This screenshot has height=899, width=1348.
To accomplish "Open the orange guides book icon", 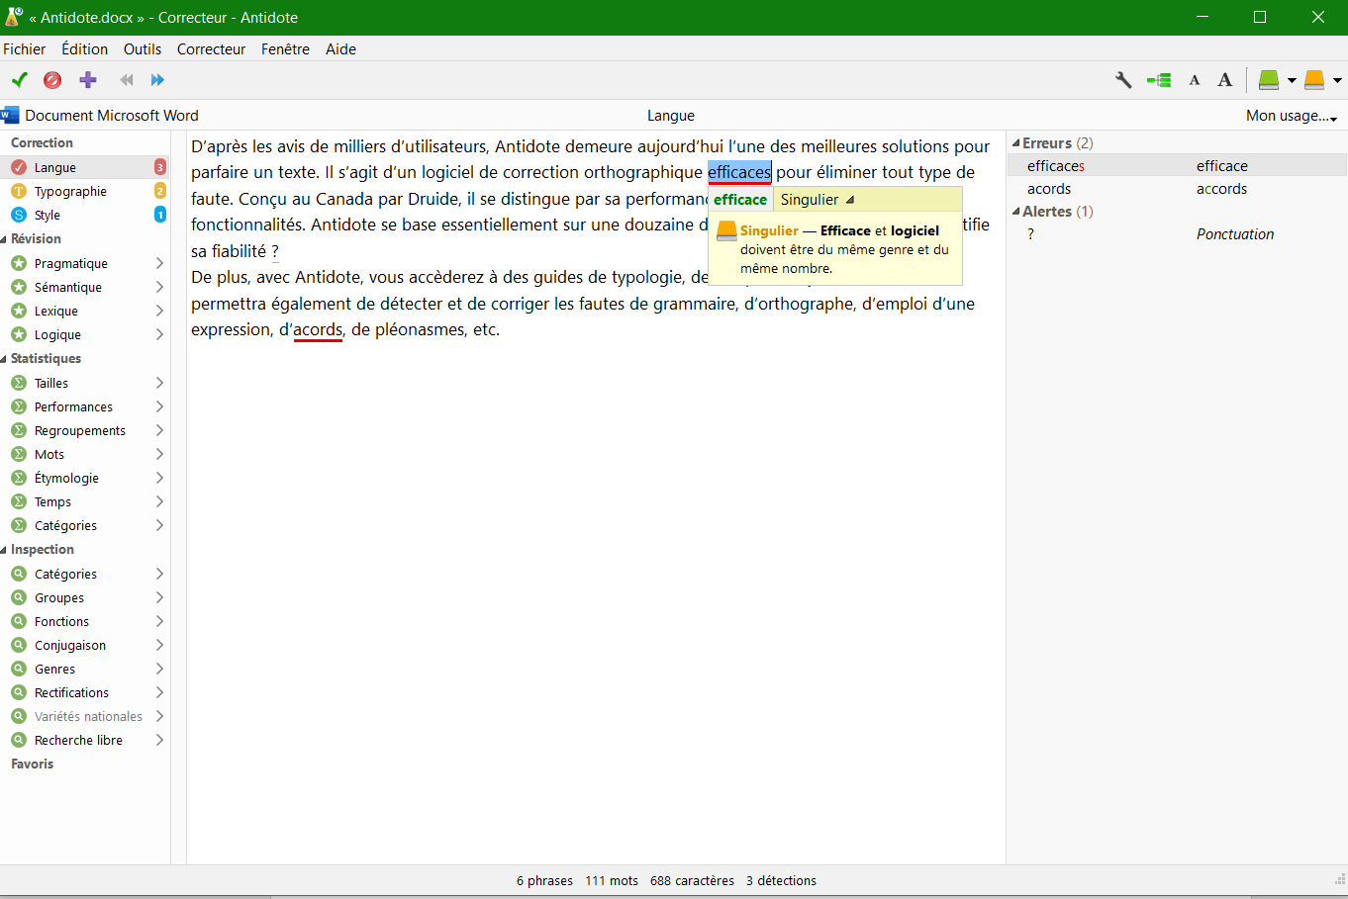I will click(x=1314, y=80).
